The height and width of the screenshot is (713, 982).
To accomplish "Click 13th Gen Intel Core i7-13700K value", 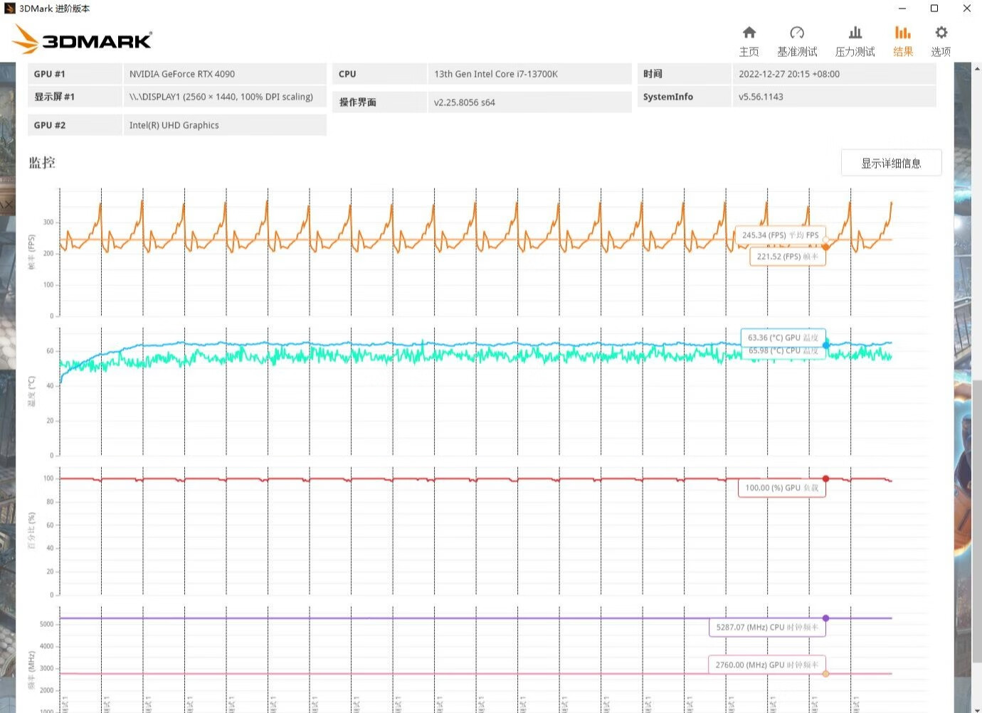I will [496, 74].
